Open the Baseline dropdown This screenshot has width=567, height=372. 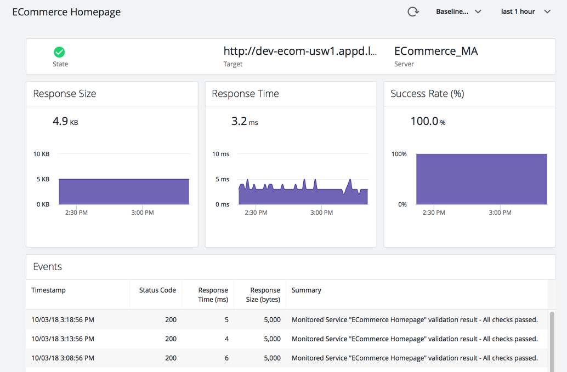(x=458, y=12)
